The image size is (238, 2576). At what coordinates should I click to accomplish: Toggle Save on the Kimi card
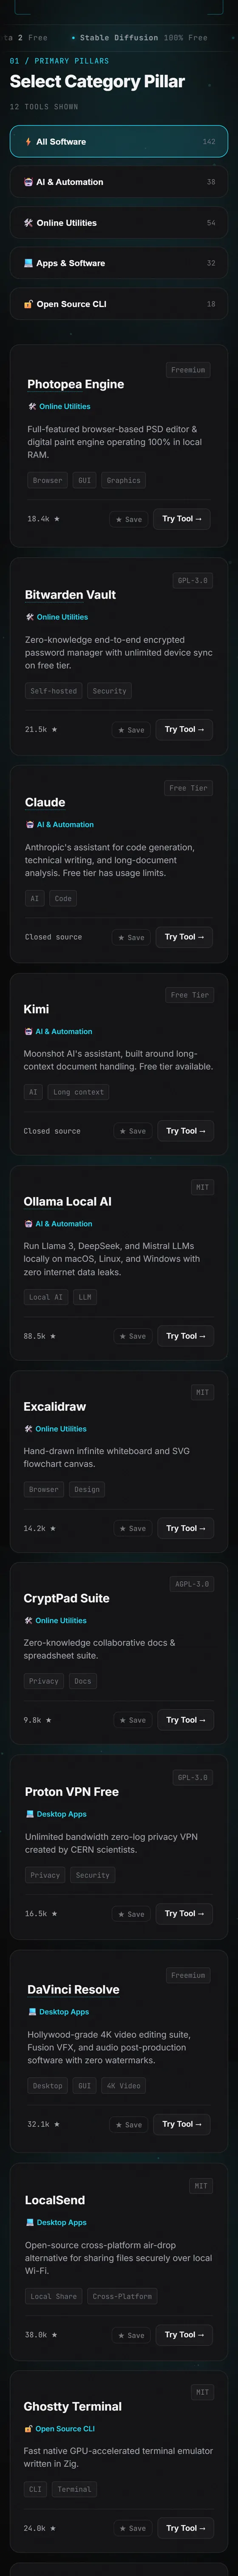tap(132, 1131)
